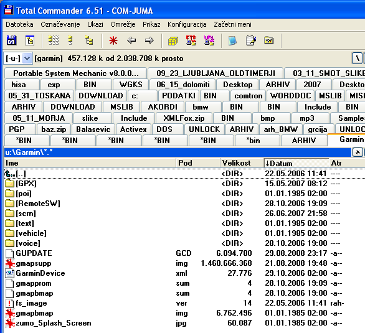Open the Datoteka menu
Viewport: 365px width, 333px height.
coord(19,24)
